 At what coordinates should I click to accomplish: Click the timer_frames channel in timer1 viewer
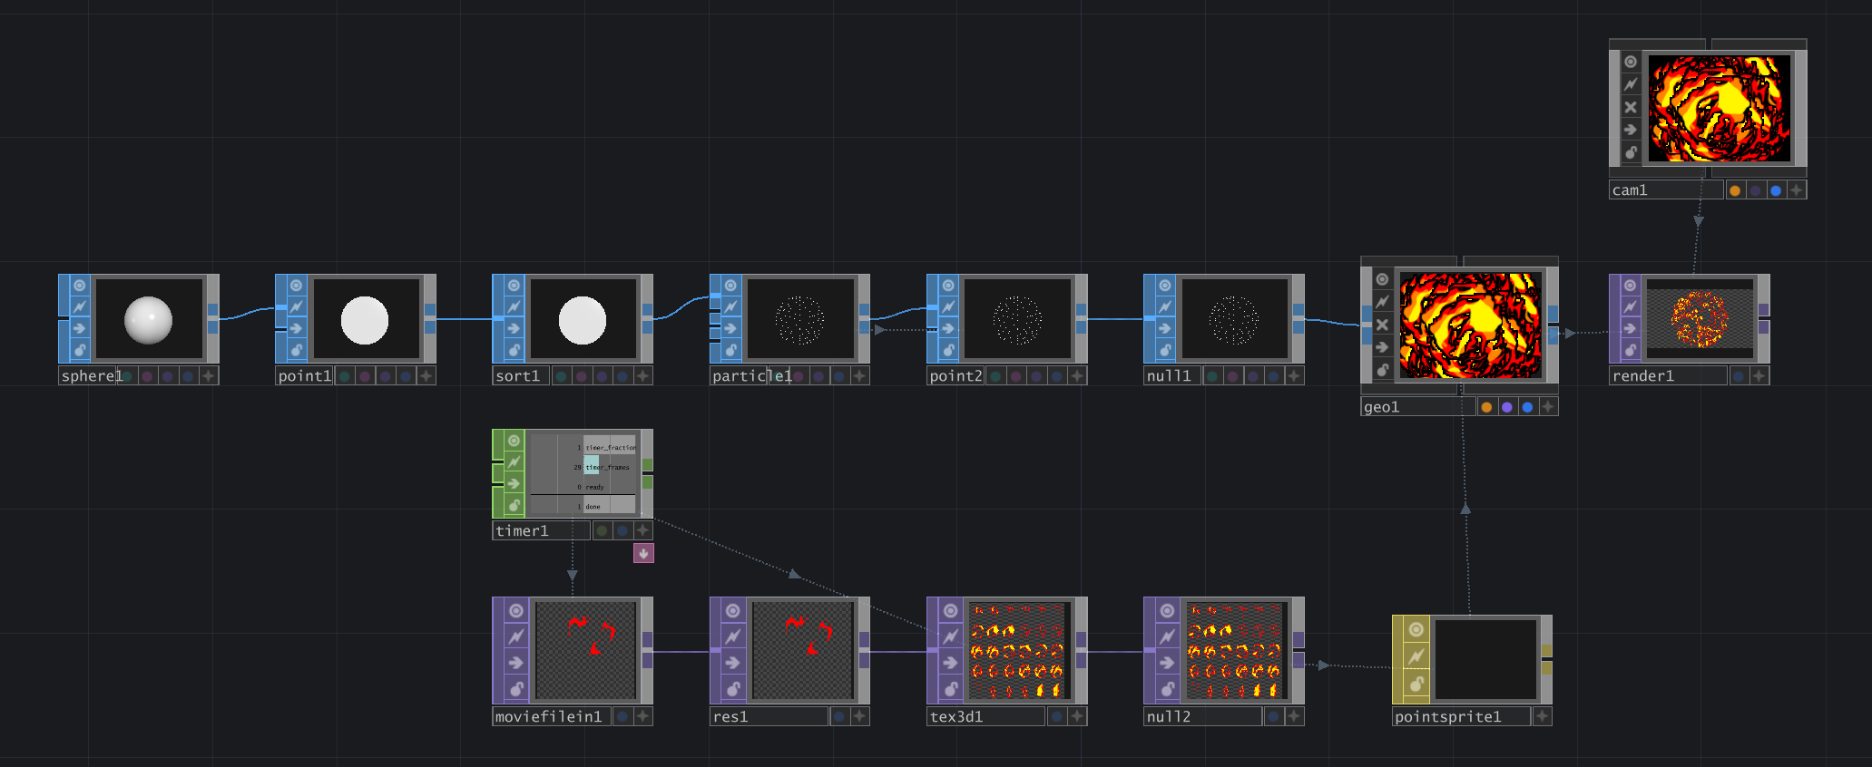[606, 467]
